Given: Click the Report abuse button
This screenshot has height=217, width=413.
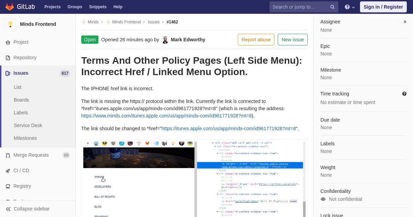Looking at the screenshot, I should tap(256, 40).
